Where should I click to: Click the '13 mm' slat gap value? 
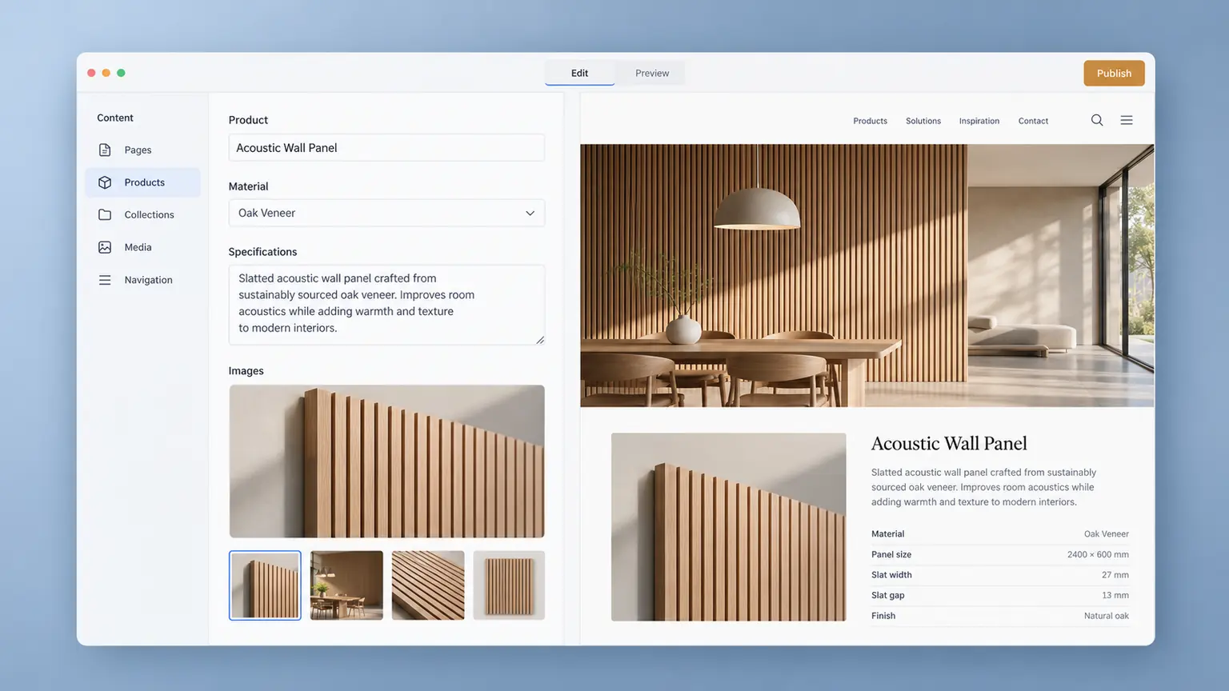(x=1115, y=595)
